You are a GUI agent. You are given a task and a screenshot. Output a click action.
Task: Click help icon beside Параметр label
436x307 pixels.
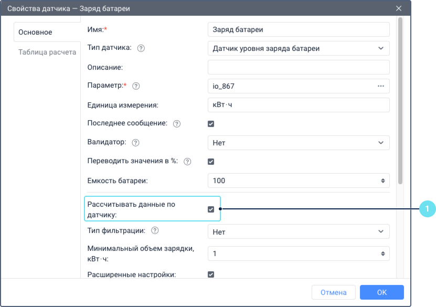coord(136,86)
